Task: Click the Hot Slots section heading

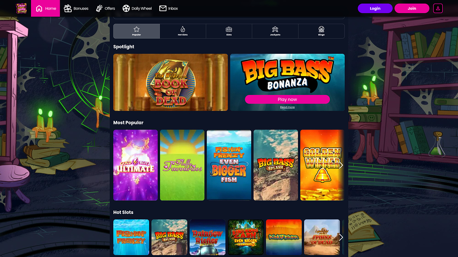Action: point(123,212)
